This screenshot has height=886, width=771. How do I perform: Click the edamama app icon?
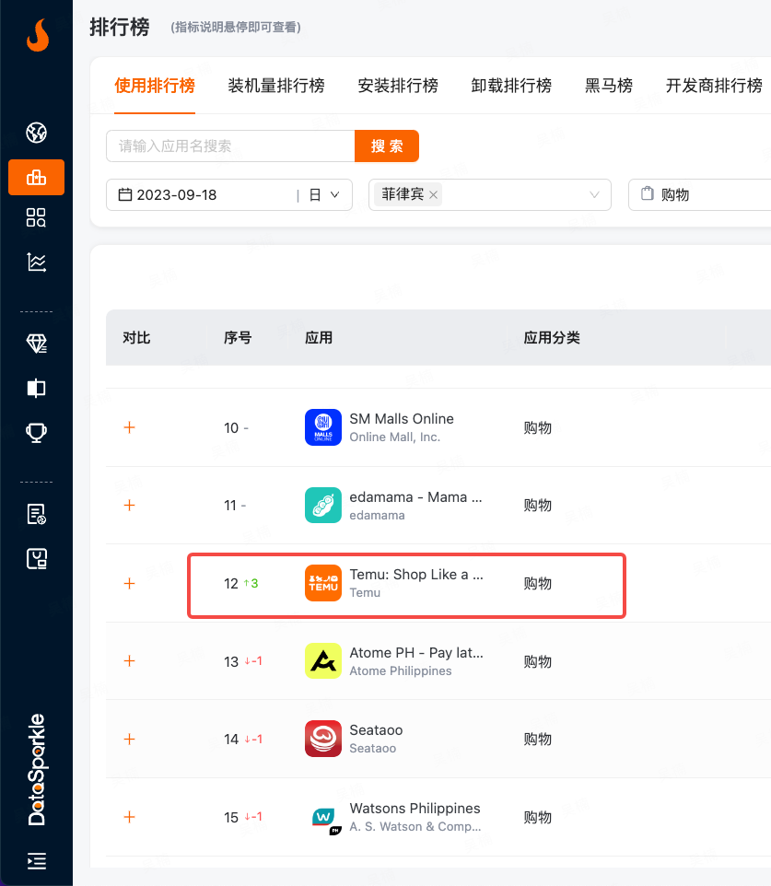coord(323,505)
